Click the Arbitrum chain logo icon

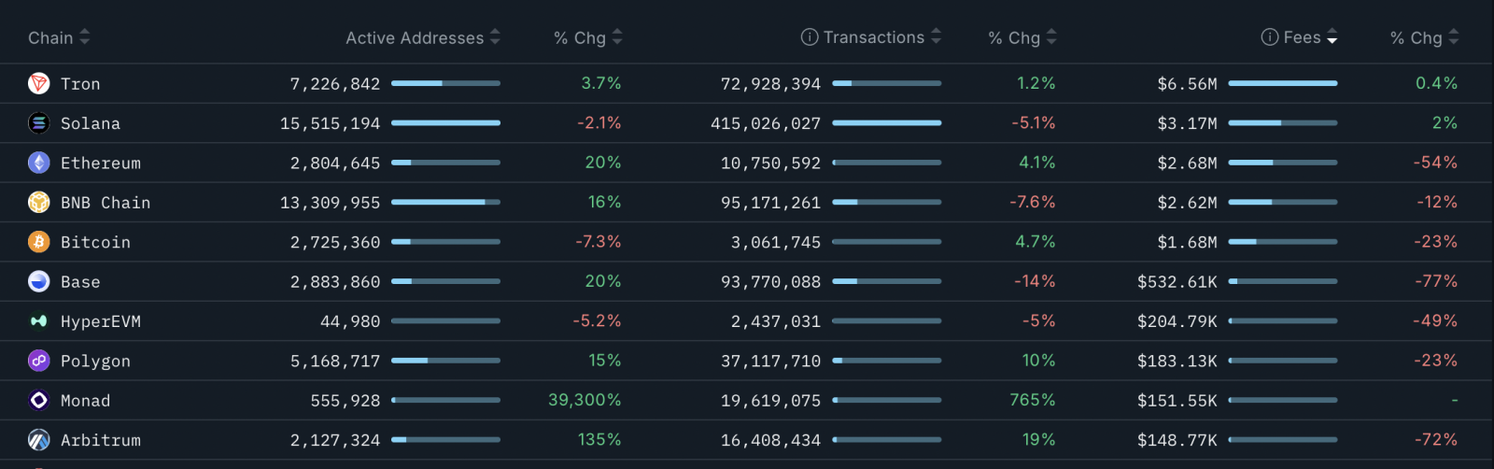click(x=38, y=440)
